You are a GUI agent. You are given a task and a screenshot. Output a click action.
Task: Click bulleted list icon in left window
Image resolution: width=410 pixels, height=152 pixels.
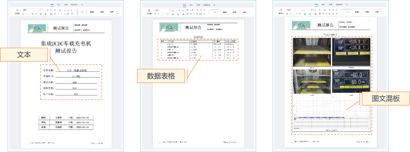coord(55,10)
